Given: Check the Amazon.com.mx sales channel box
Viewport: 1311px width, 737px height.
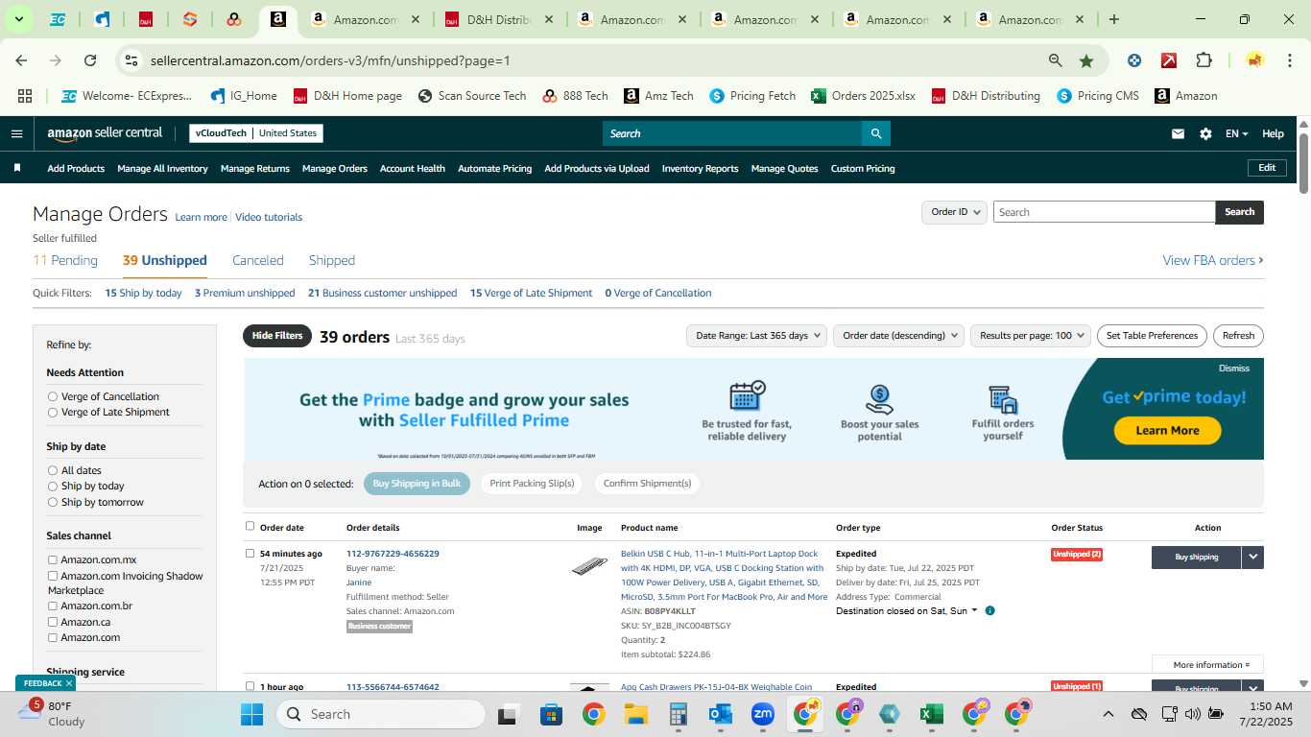Looking at the screenshot, I should [x=53, y=559].
